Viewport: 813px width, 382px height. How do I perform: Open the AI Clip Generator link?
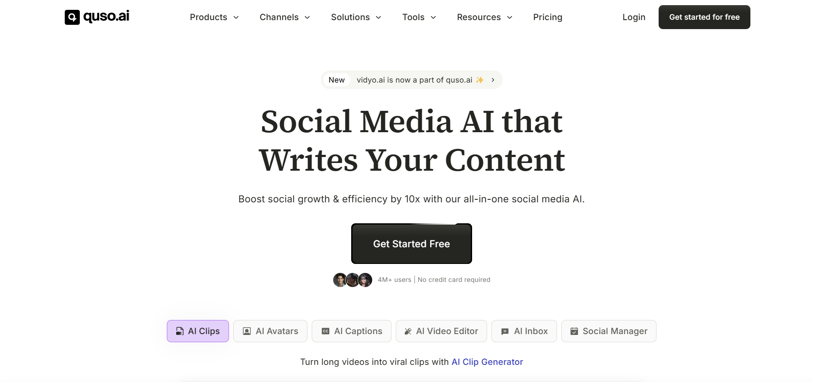point(487,362)
